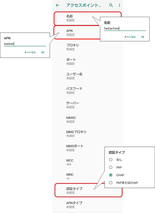Screen dimensions: 155x213
Task: Open the パスワード setting row
Action: pyautogui.click(x=88, y=90)
